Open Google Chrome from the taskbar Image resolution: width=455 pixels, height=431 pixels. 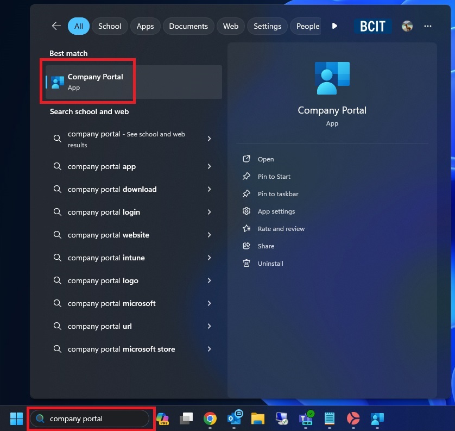(211, 418)
